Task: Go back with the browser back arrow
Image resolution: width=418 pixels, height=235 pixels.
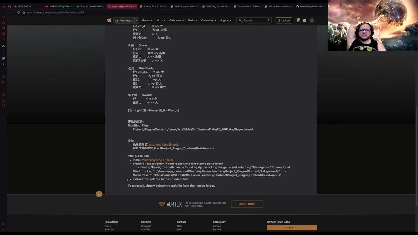Action: [10, 12]
